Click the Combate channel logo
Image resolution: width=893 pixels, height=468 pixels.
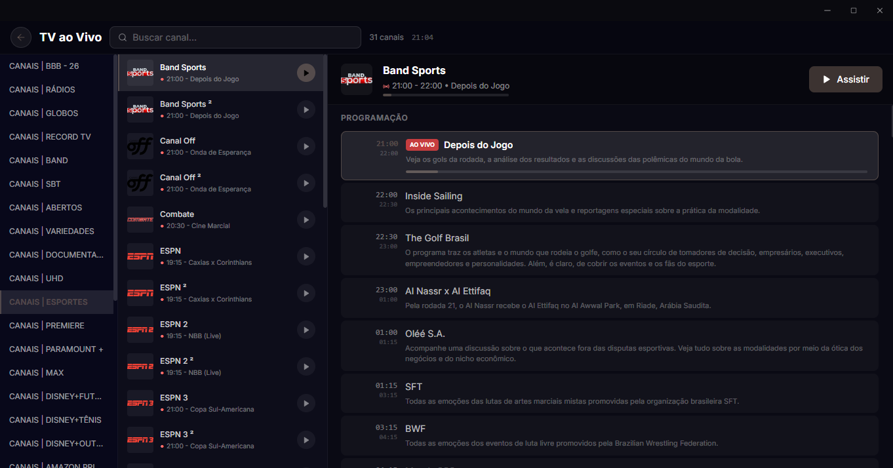140,220
